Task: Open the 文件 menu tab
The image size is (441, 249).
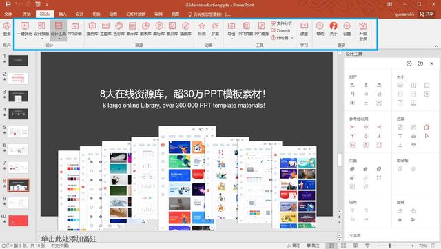Action: [x=8, y=14]
